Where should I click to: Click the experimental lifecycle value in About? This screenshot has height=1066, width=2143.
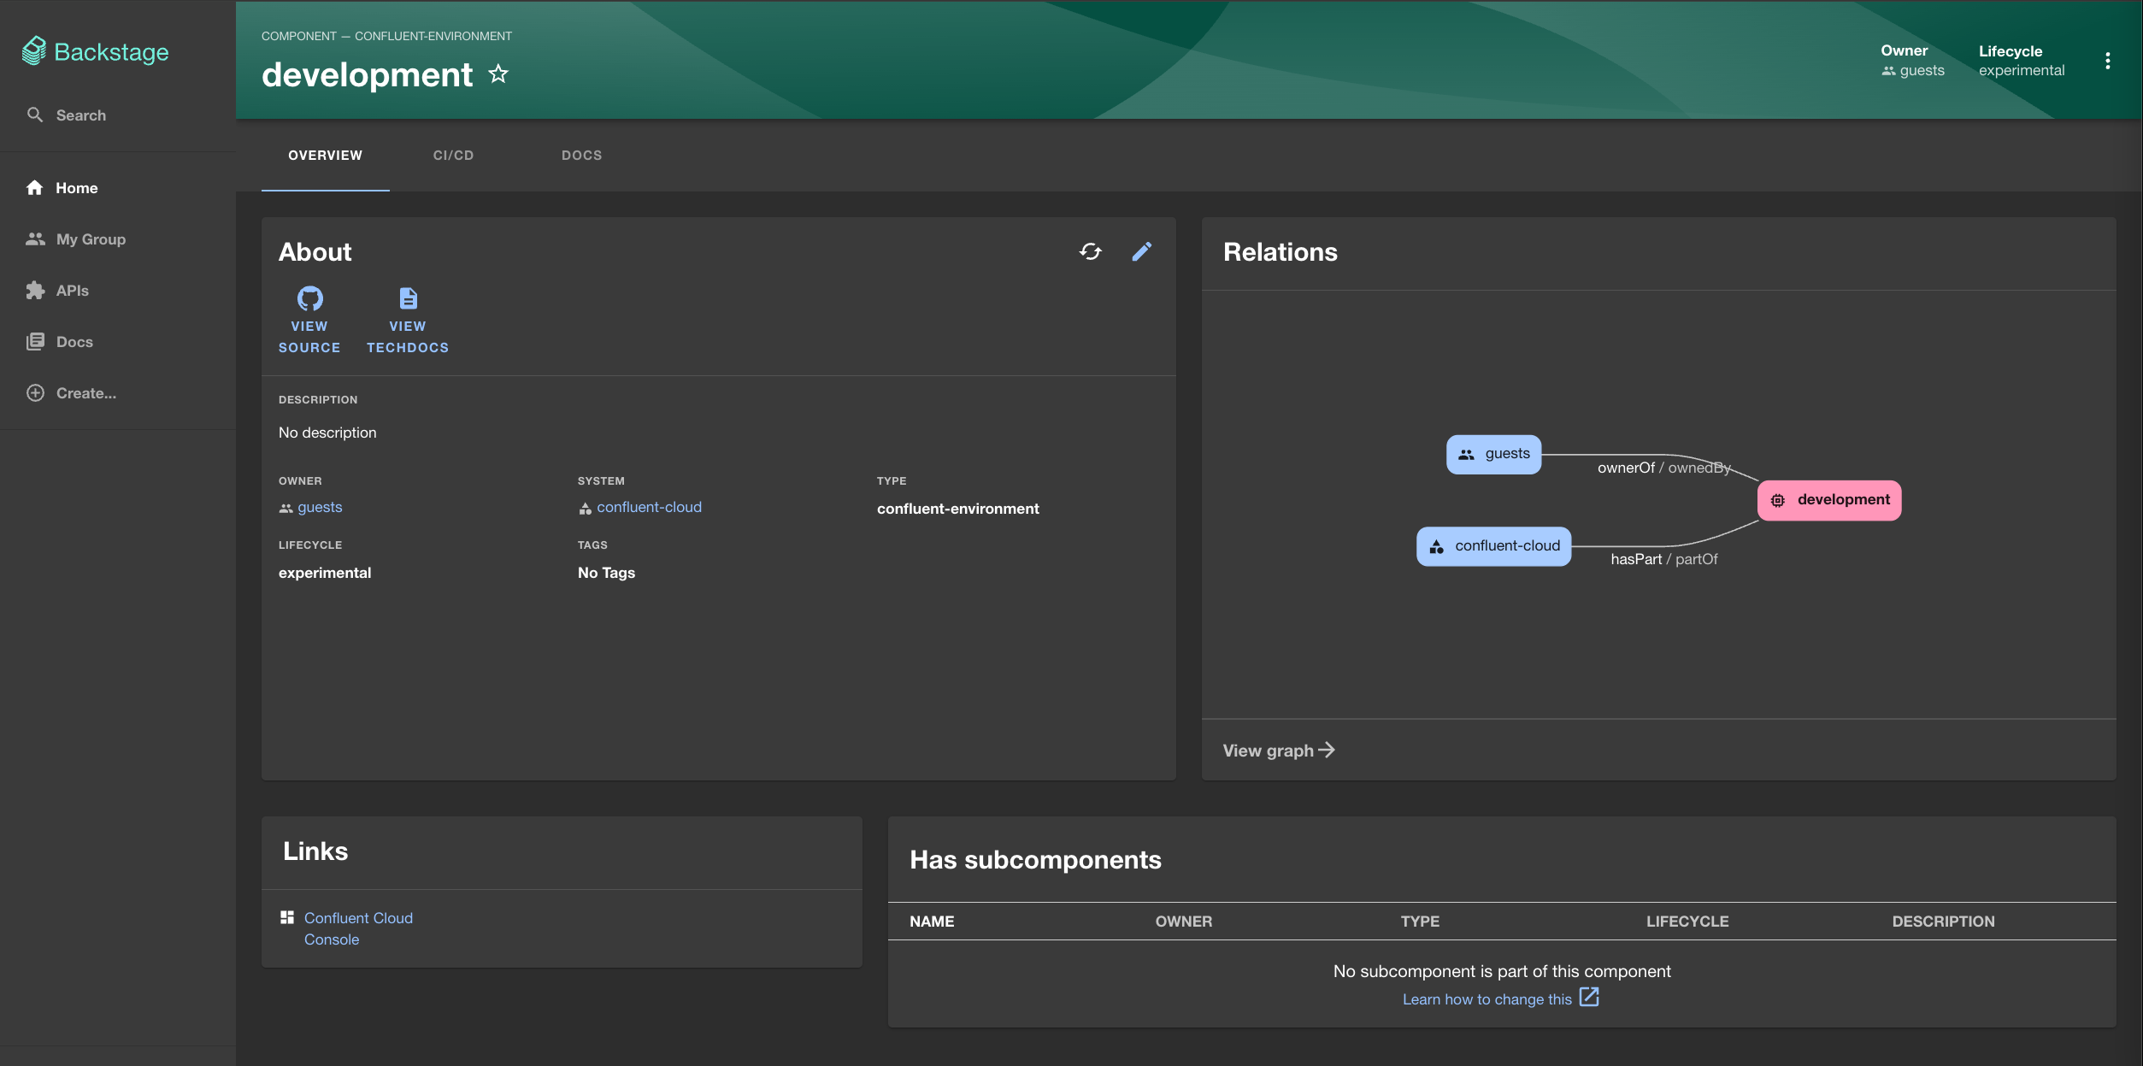(x=325, y=573)
